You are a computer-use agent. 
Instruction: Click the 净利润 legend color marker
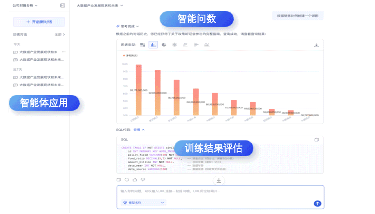point(124,55)
